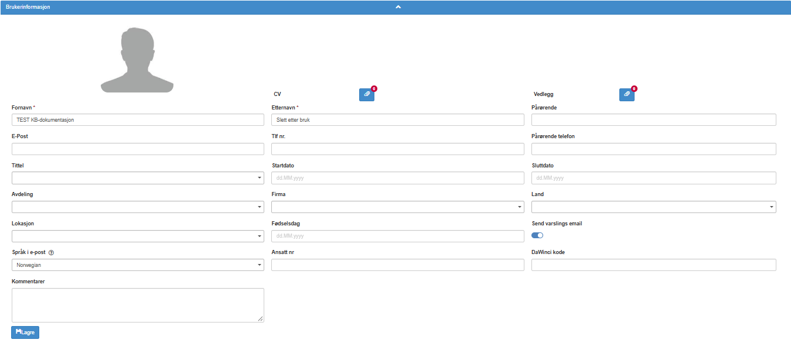
Task: Click the user profile avatar placeholder
Action: (137, 60)
